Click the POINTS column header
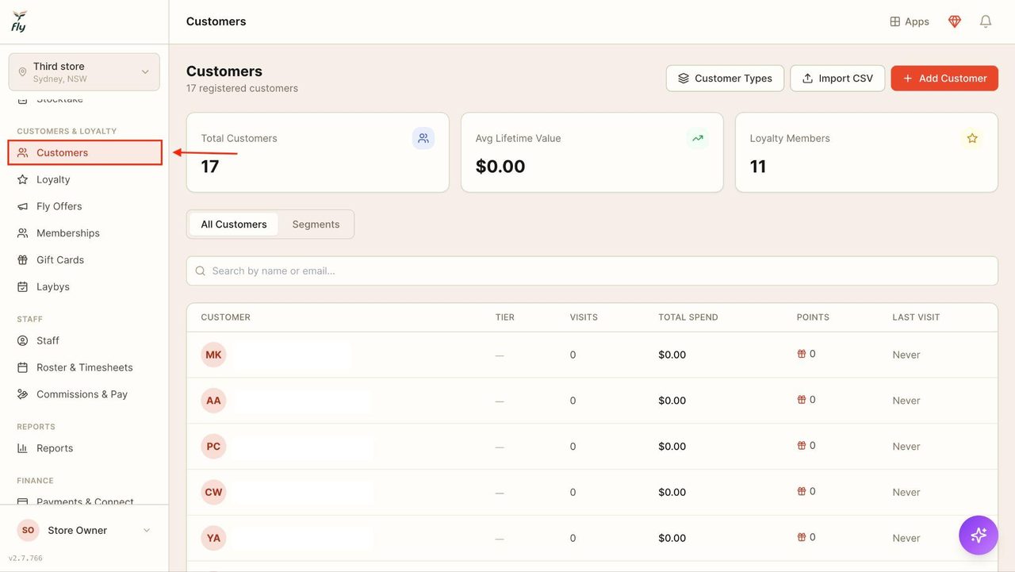The image size is (1015, 572). pos(813,317)
